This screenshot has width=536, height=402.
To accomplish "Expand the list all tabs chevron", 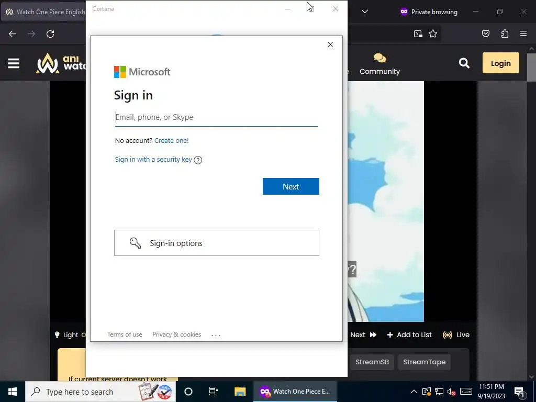I will 365,12.
